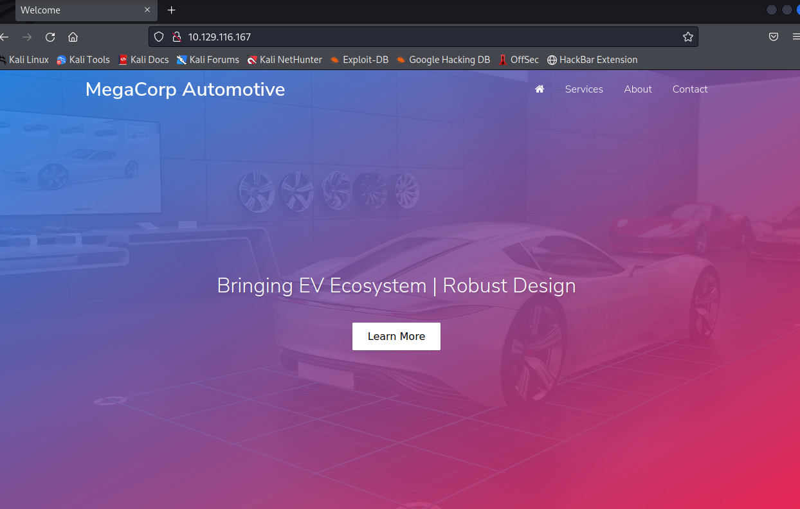Open the Contact navigation link

[690, 89]
